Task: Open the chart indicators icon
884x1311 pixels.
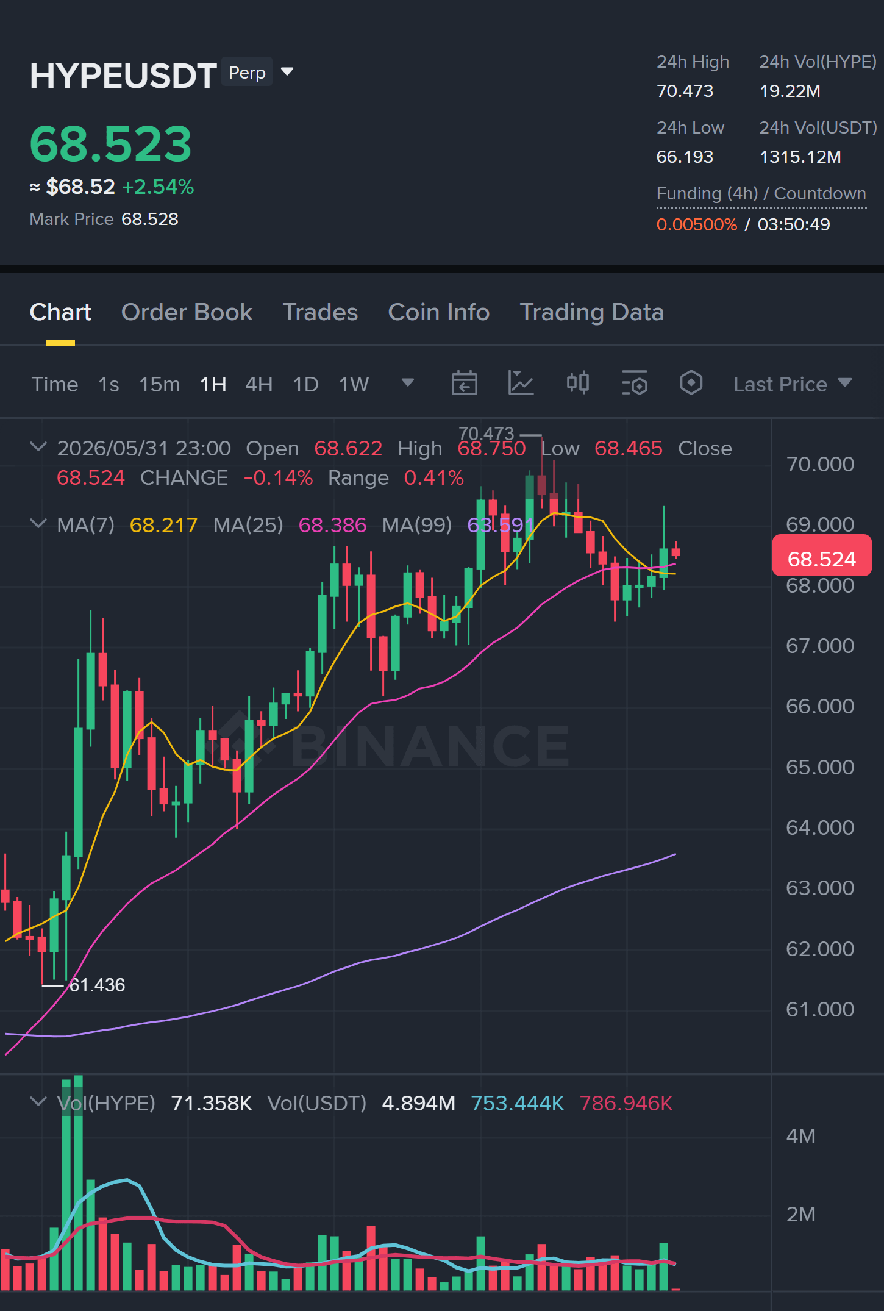Action: (x=521, y=384)
